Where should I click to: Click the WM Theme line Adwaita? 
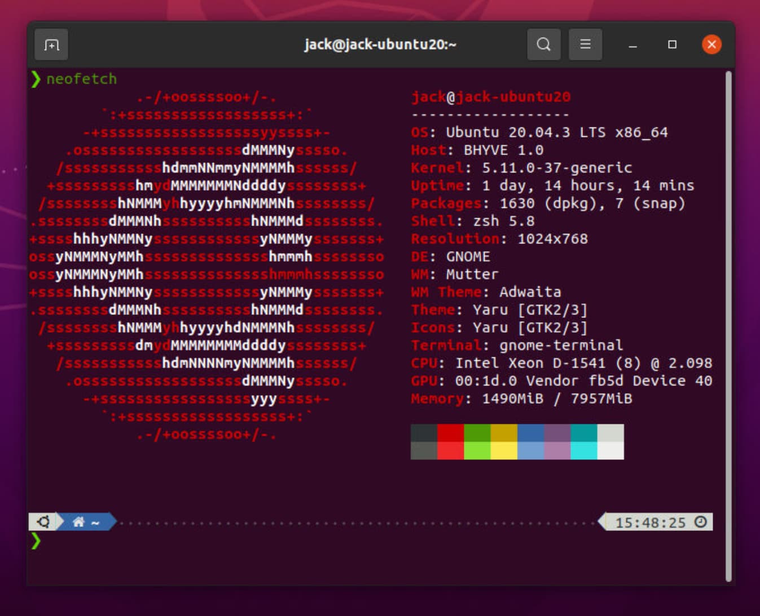486,293
